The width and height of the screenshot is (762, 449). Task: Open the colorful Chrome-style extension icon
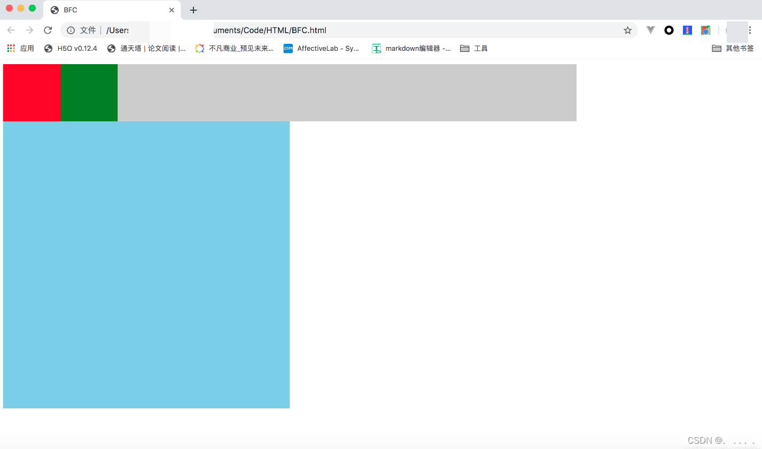click(x=705, y=30)
